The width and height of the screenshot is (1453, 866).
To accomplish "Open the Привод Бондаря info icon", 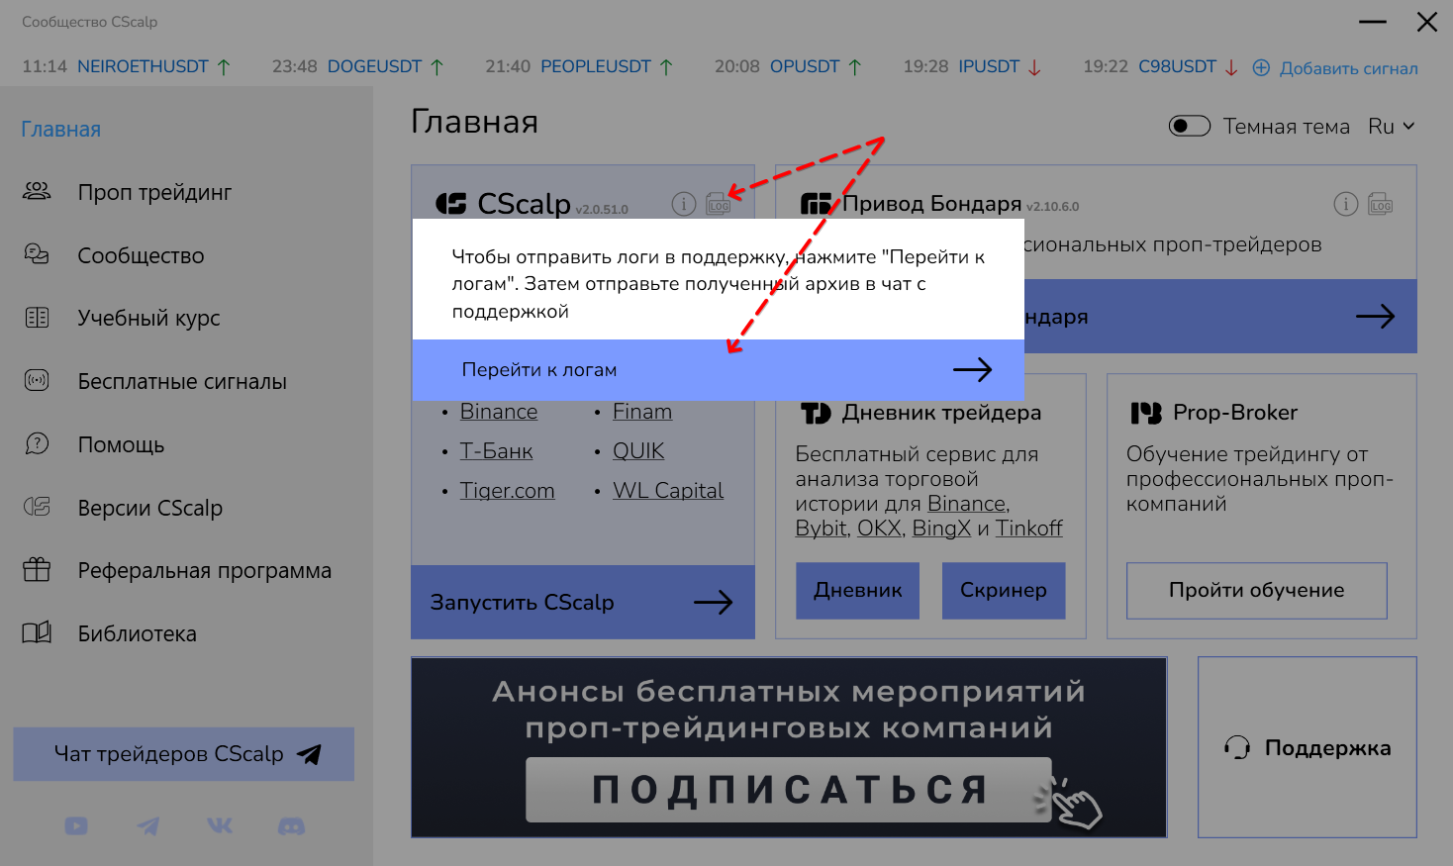I will click(x=1346, y=204).
